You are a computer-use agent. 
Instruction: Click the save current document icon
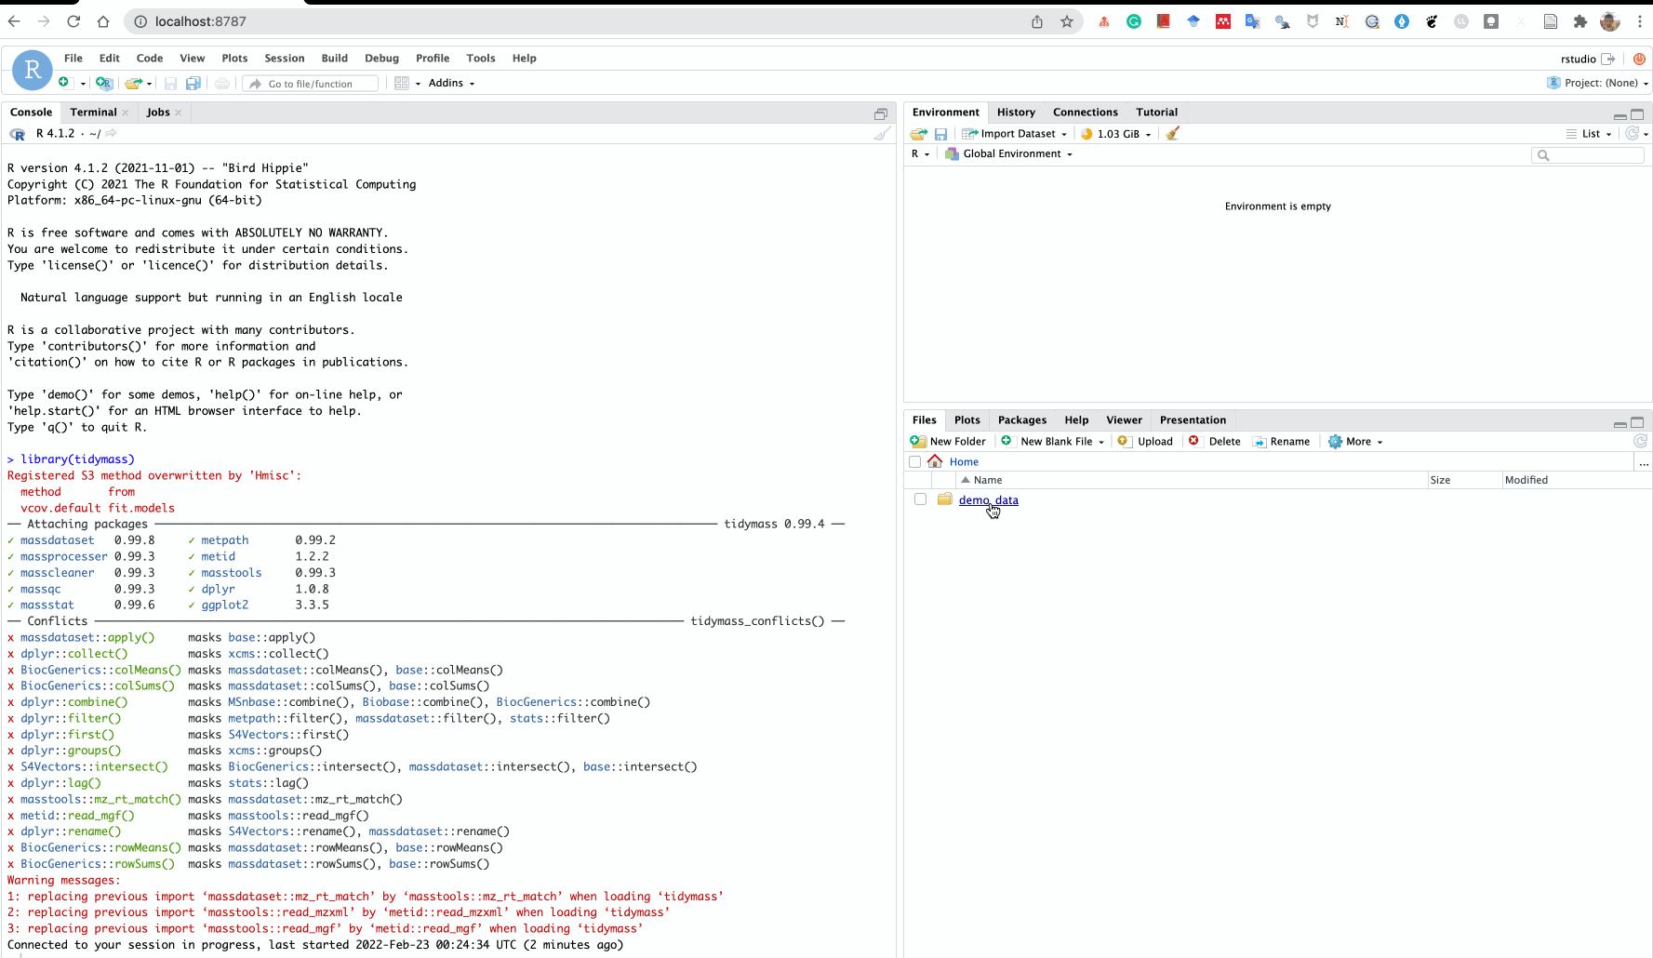coord(170,84)
